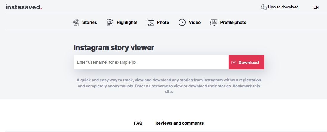Viewport: 327px width, 132px height.
Task: Select the Profile photo menu label
Action: (x=233, y=22)
